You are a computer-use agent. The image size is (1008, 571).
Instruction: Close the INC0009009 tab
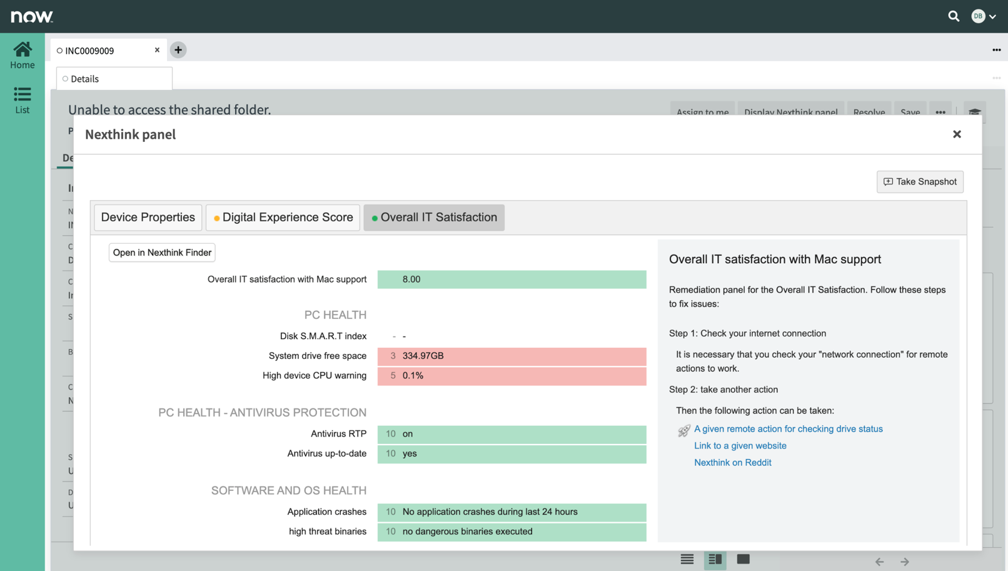pyautogui.click(x=157, y=50)
